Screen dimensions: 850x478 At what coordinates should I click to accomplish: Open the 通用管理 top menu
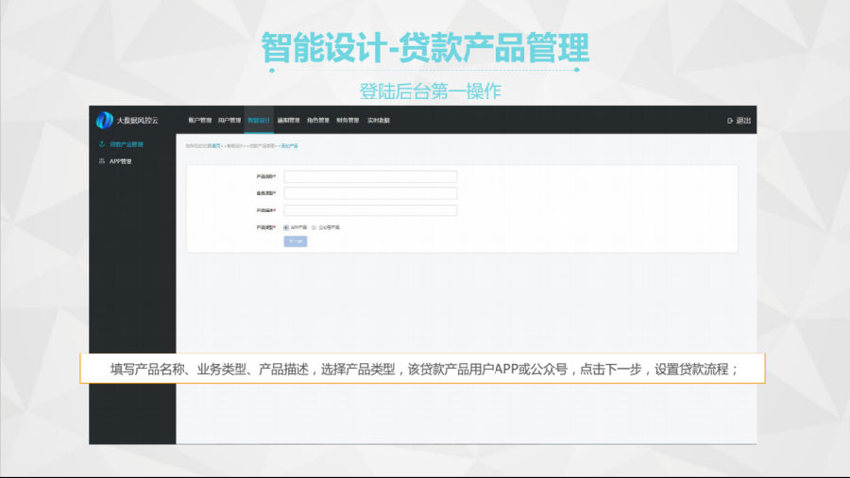pyautogui.click(x=288, y=121)
